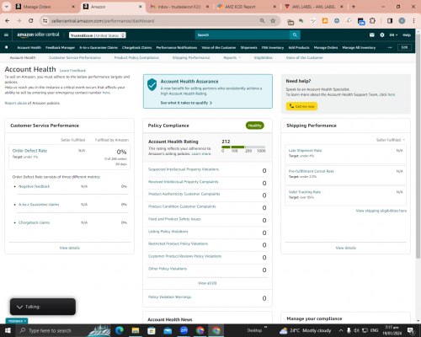The height and width of the screenshot is (337, 421).
Task: Open Customer Service Performance sub-tab
Action: coord(75,57)
